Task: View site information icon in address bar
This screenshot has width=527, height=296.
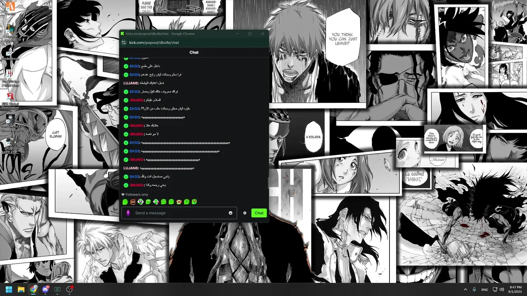Action: coord(124,42)
